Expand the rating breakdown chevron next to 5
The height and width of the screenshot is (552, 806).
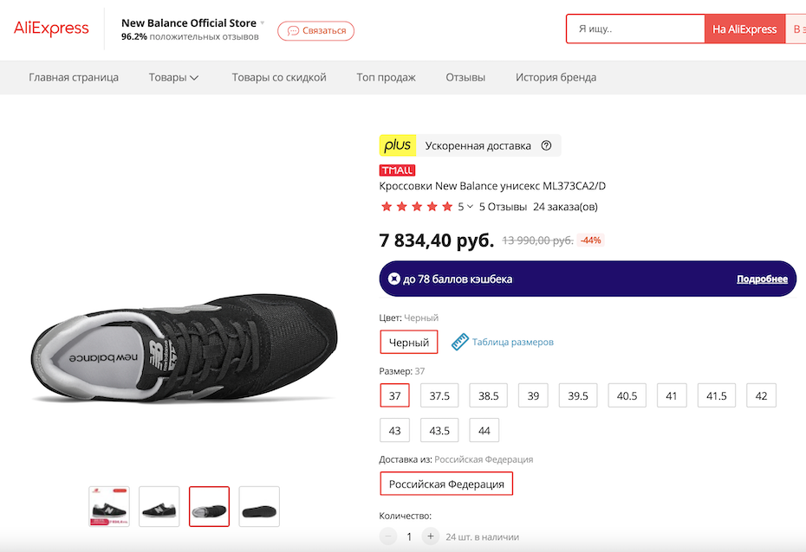[470, 207]
